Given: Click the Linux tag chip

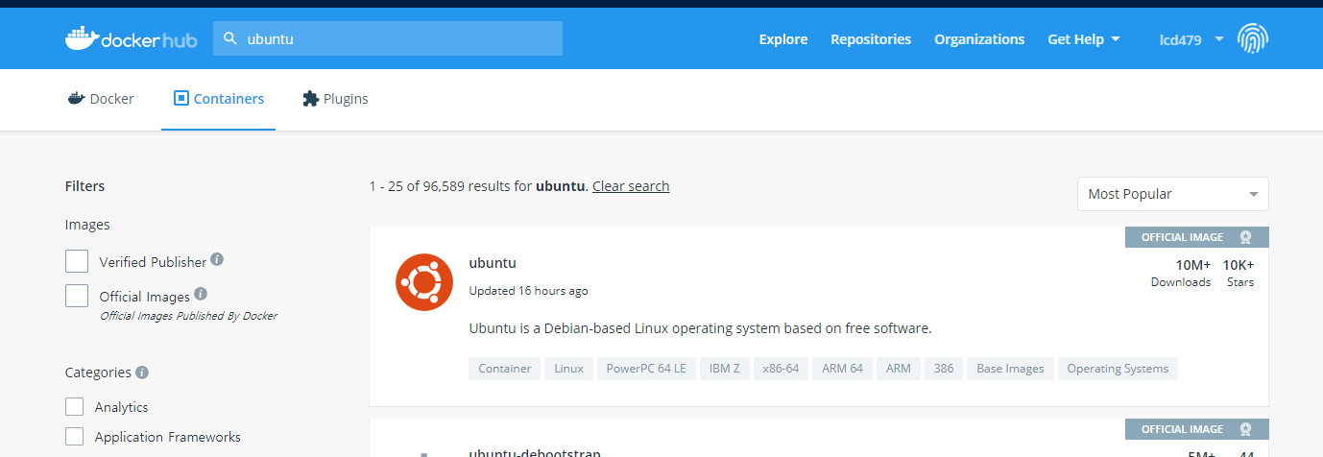Looking at the screenshot, I should pyautogui.click(x=568, y=369).
